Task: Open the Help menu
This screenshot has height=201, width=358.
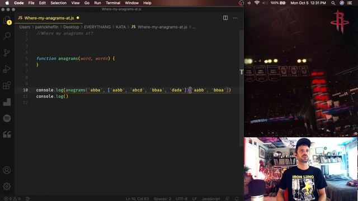Action: click(x=147, y=3)
